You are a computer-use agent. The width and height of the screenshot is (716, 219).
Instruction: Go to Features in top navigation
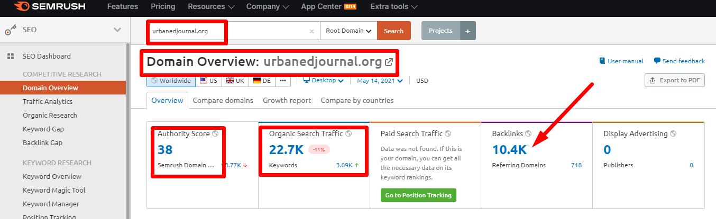123,7
